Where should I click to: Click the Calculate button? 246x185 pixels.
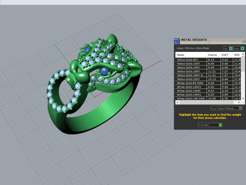[x=210, y=125]
